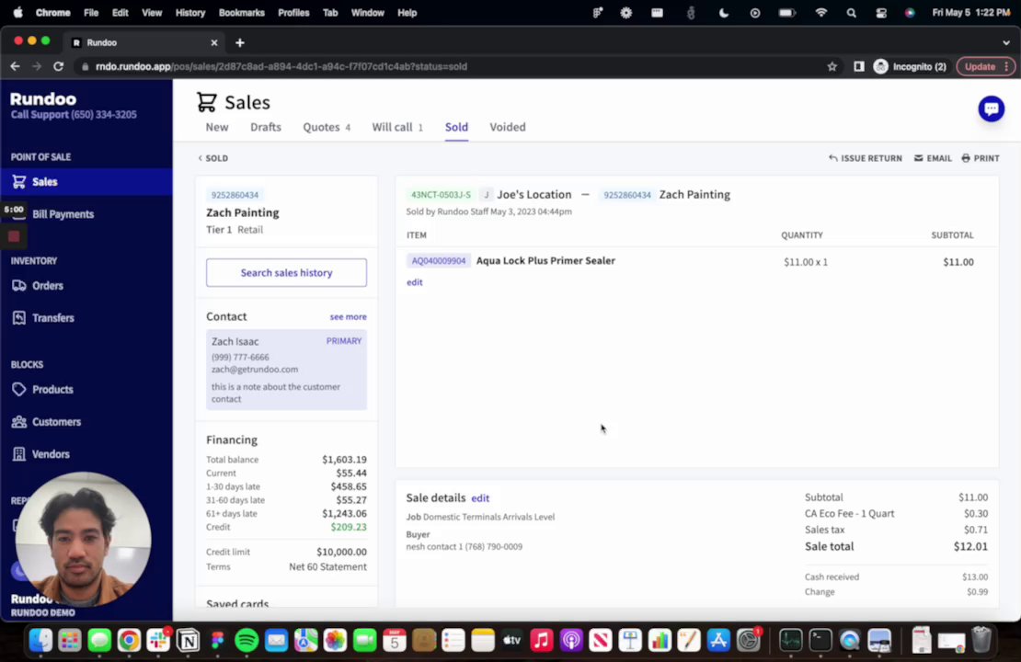
Task: Open Customers under Blocks
Action: 56,422
